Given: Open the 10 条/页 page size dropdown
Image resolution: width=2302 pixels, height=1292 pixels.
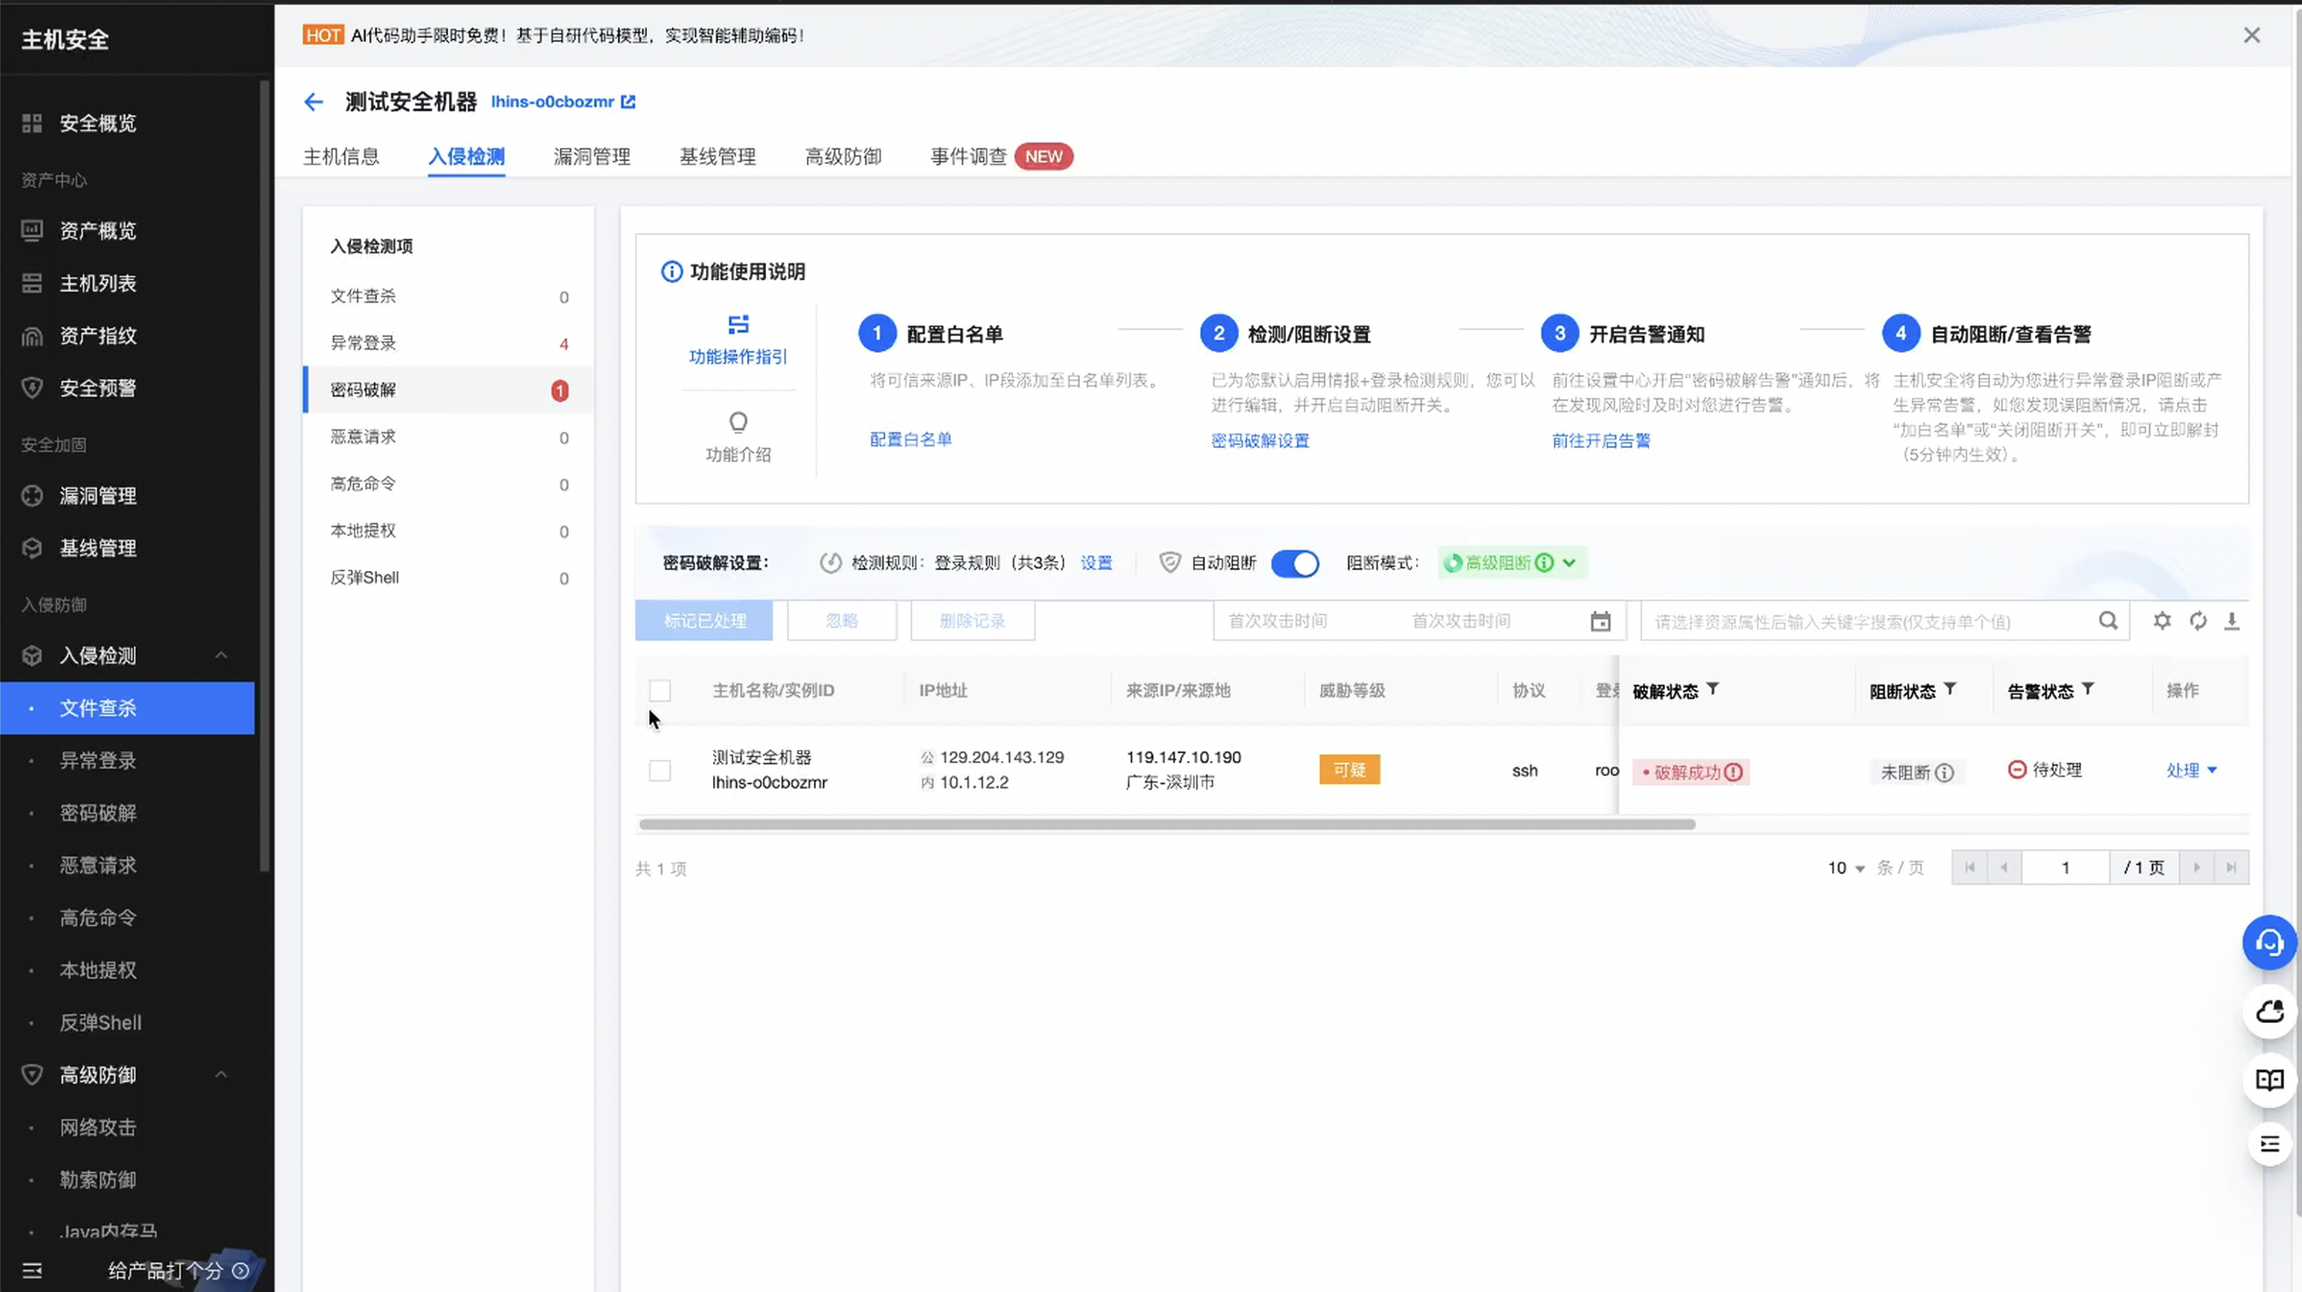Looking at the screenshot, I should [1845, 868].
